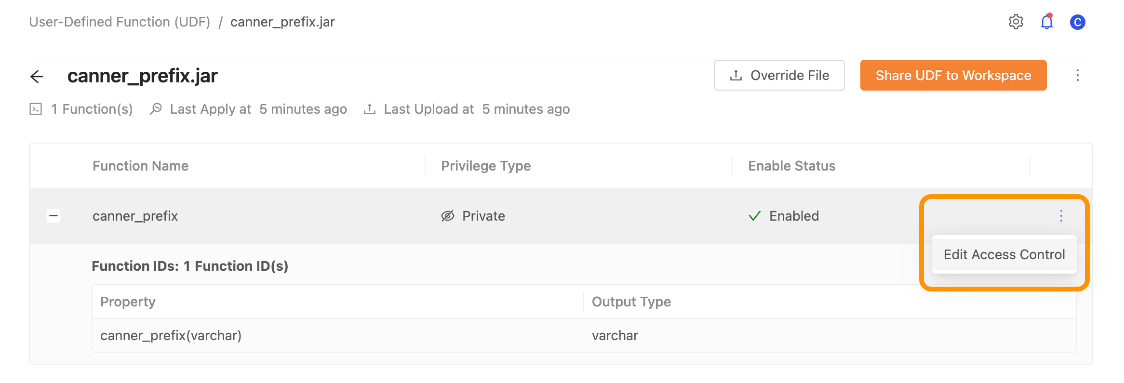Screen dimensions: 1124x383
Task: Open User-Defined Function (UDF) breadcrumb link
Action: pos(120,22)
